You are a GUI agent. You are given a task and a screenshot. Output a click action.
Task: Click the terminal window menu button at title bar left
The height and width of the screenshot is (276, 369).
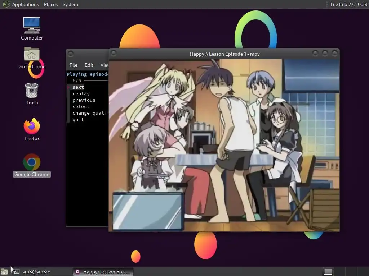(x=71, y=54)
